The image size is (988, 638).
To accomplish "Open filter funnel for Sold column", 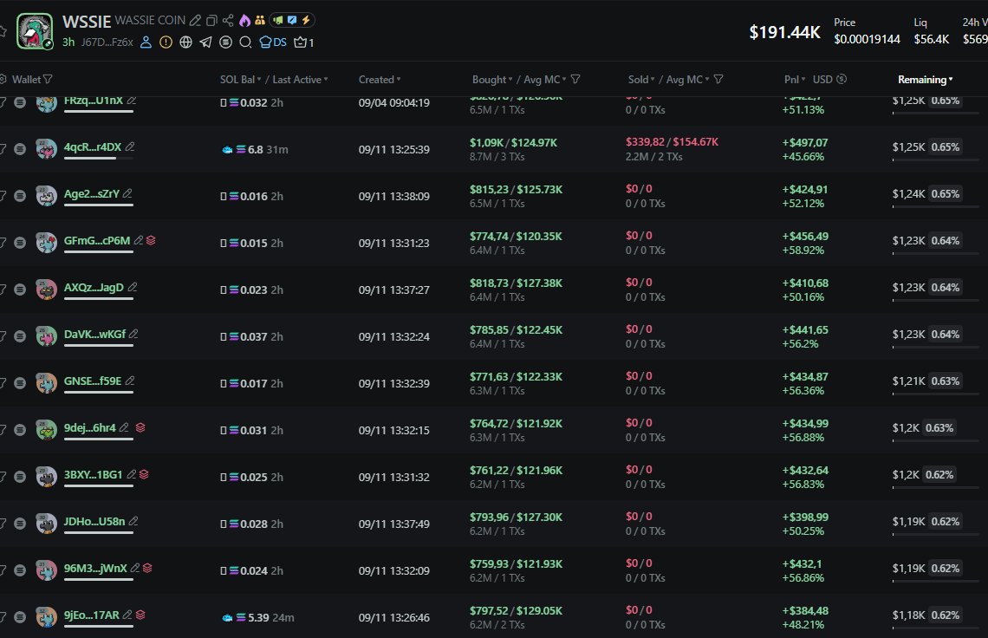I will pos(718,80).
